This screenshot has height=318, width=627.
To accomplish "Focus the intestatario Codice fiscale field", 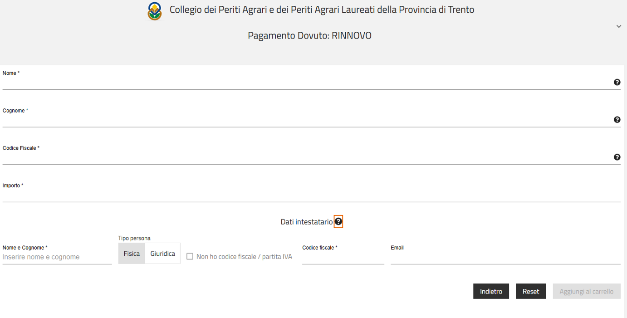I will pyautogui.click(x=343, y=258).
